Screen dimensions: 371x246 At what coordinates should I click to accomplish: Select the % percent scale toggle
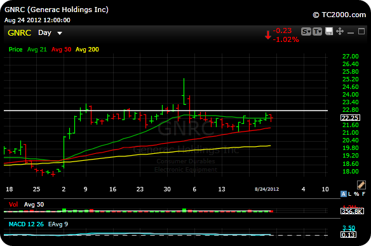(x=356, y=194)
